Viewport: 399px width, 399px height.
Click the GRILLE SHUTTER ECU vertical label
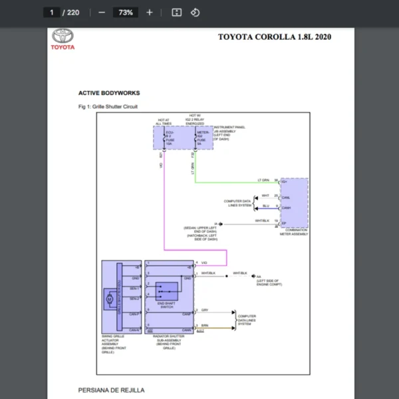(119, 297)
